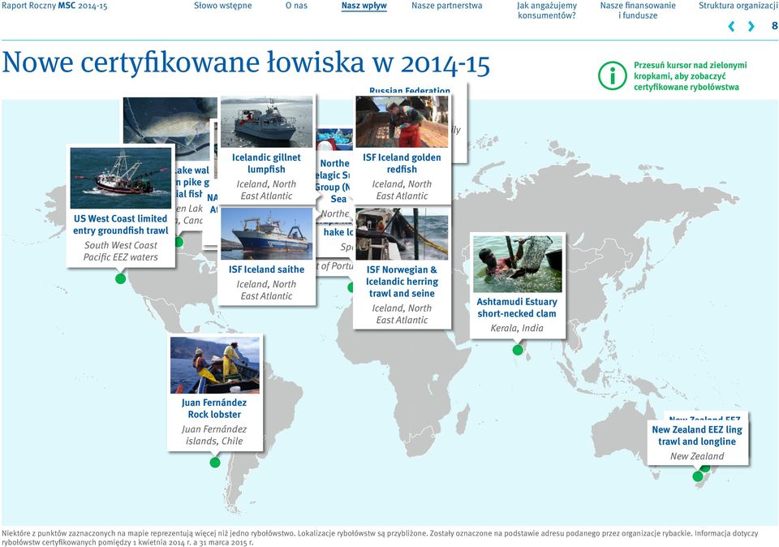Click the page heading Nowe certyfikowane łowiska
This screenshot has width=779, height=547.
(x=246, y=62)
